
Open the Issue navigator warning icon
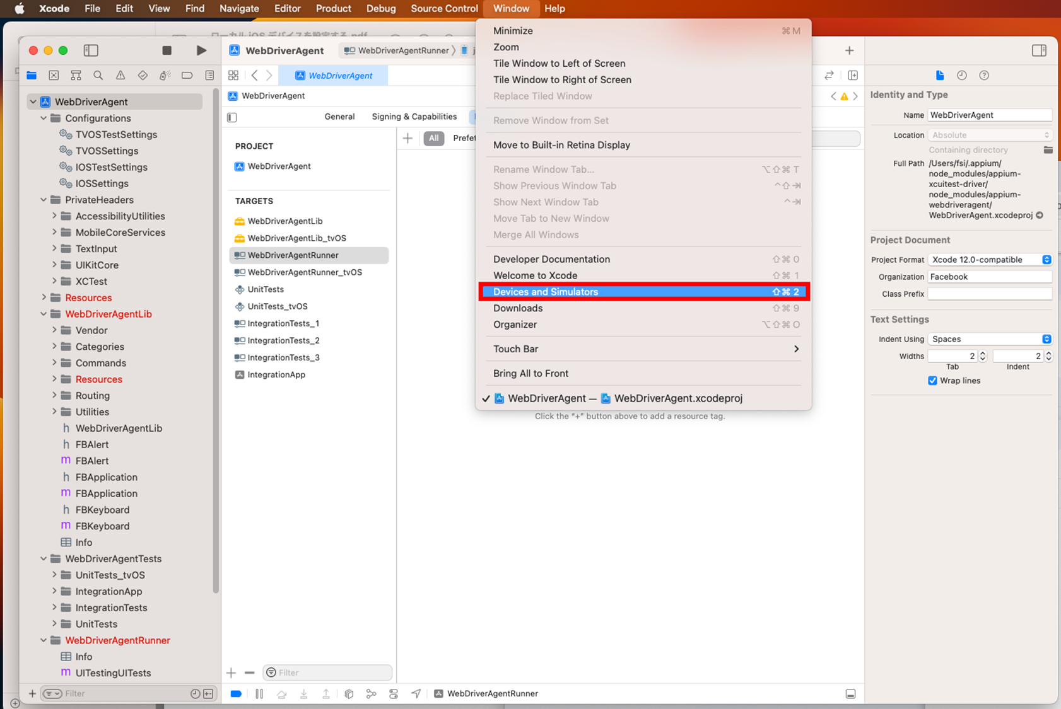click(120, 76)
